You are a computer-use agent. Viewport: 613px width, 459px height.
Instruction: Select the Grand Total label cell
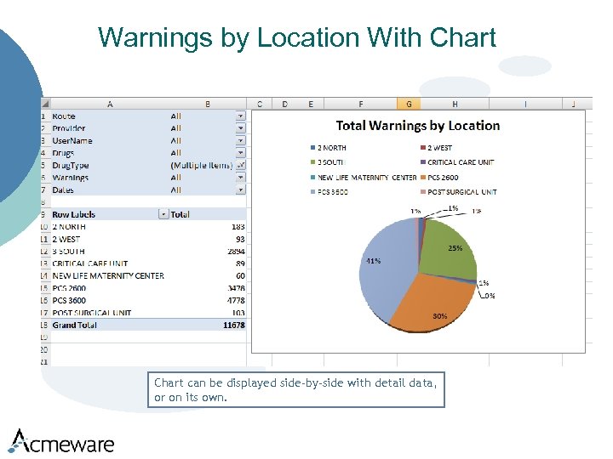click(110, 325)
